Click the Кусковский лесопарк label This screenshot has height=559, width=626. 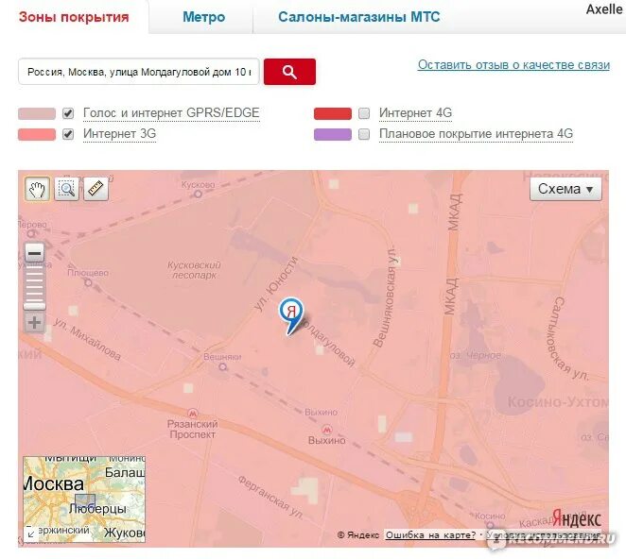point(194,270)
